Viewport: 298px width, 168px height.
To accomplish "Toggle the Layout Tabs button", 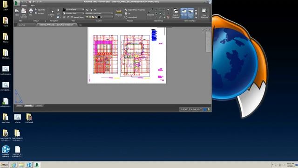I will pos(191,13).
